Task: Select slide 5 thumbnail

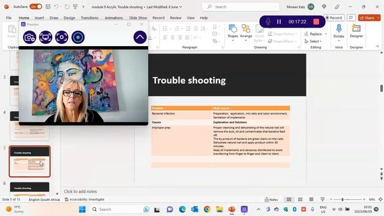Action: click(29, 161)
